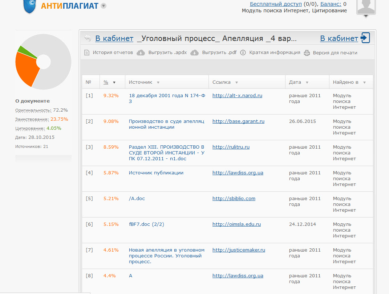Open link http://justicemaker.ru
The height and width of the screenshot is (294, 389).
coord(239,250)
